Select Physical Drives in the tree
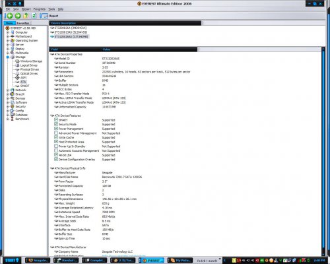This screenshot has height=264, width=330. point(30,69)
